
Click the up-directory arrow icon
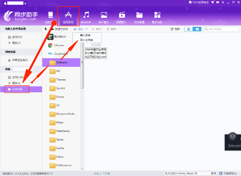point(46,29)
